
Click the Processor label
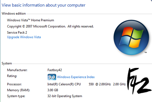click(x=14, y=84)
